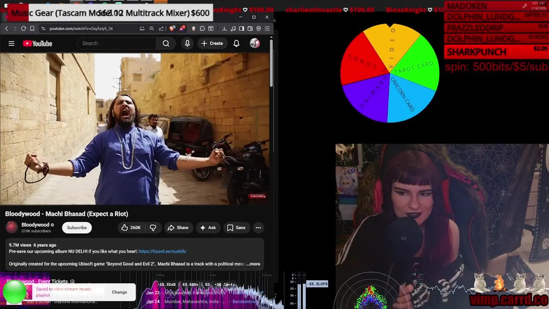Screen dimensions: 549x309
Task: Open the browser hamburger menu
Action: coord(267,28)
